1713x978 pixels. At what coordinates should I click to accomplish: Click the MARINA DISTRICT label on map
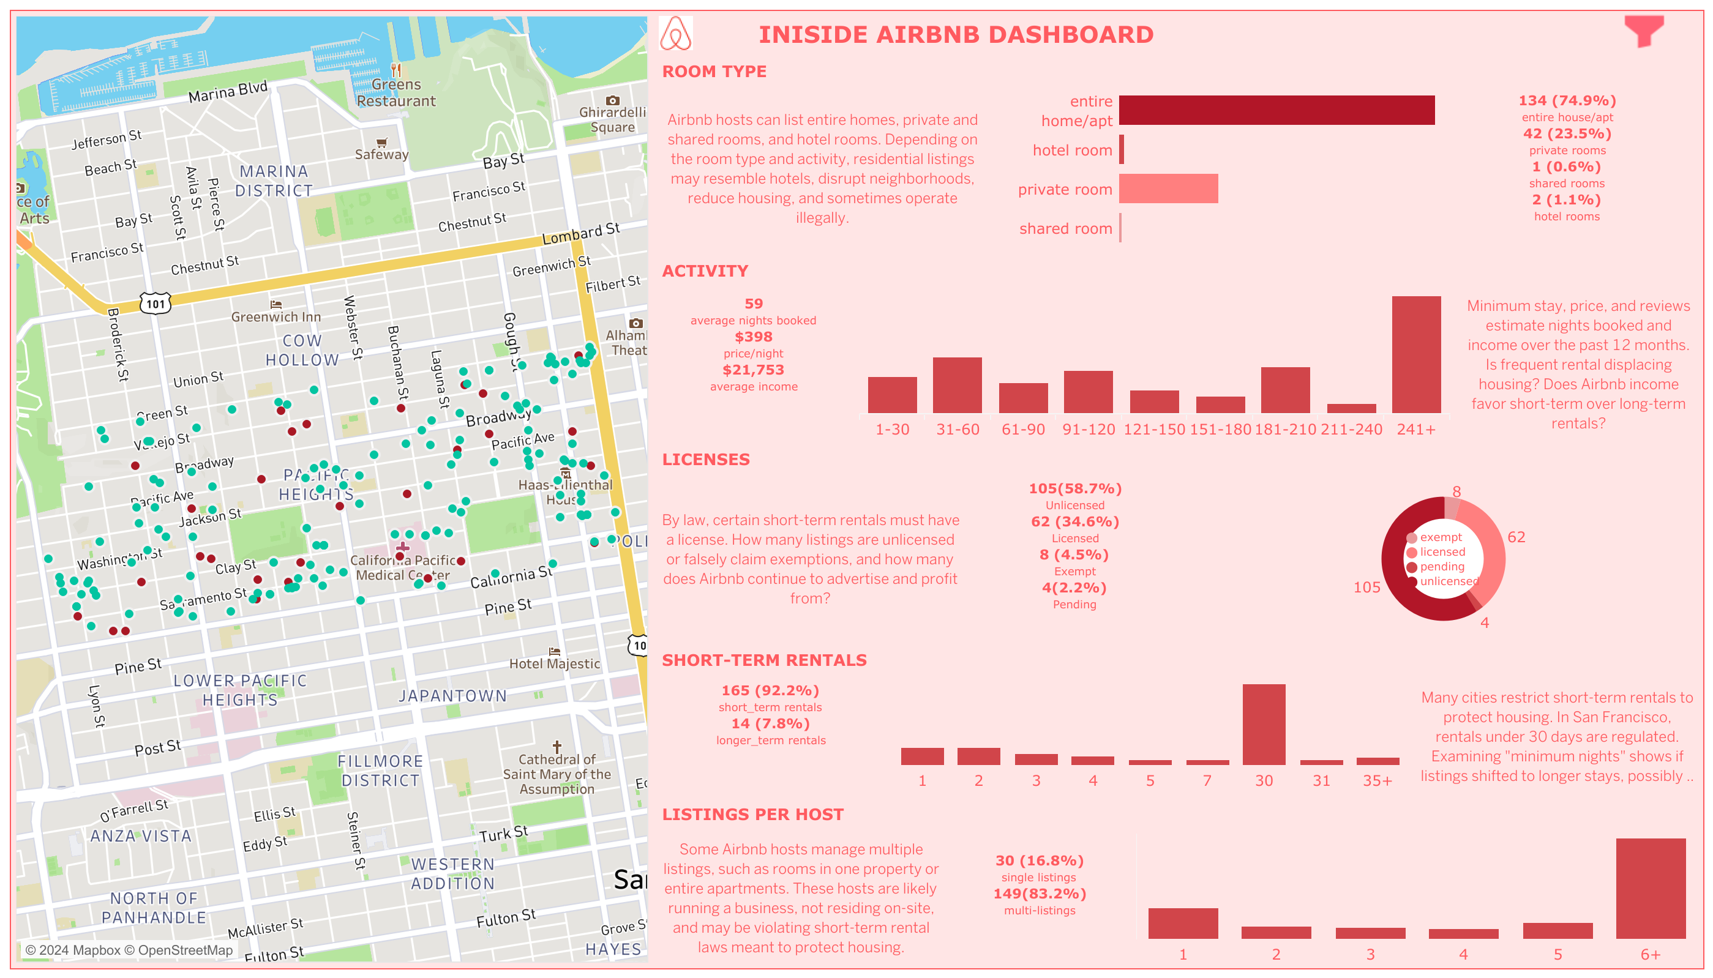pos(274,181)
